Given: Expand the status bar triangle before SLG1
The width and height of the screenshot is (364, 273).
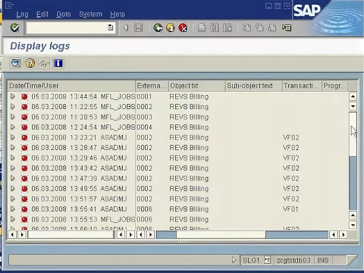Looking at the screenshot, I should [234, 260].
